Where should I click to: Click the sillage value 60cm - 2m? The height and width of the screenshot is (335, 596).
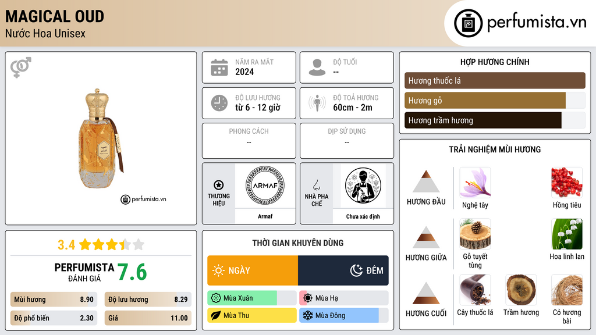[353, 108]
